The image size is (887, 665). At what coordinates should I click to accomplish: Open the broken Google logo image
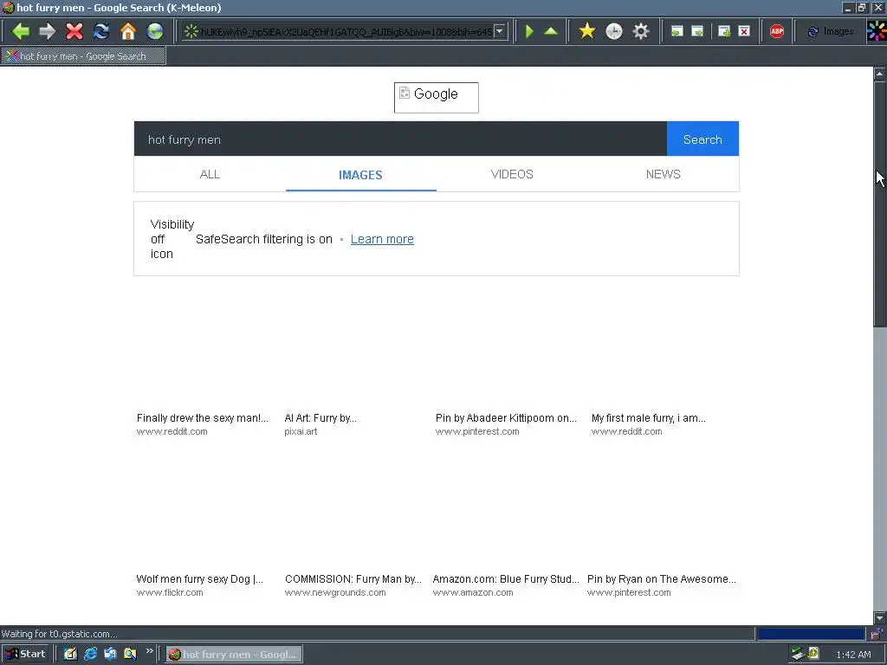437,97
